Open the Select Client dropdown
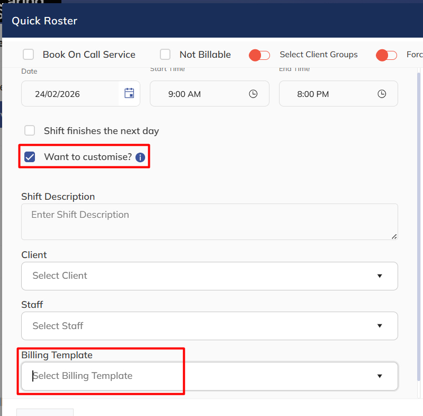Screen dimensions: 423x416 (x=209, y=276)
